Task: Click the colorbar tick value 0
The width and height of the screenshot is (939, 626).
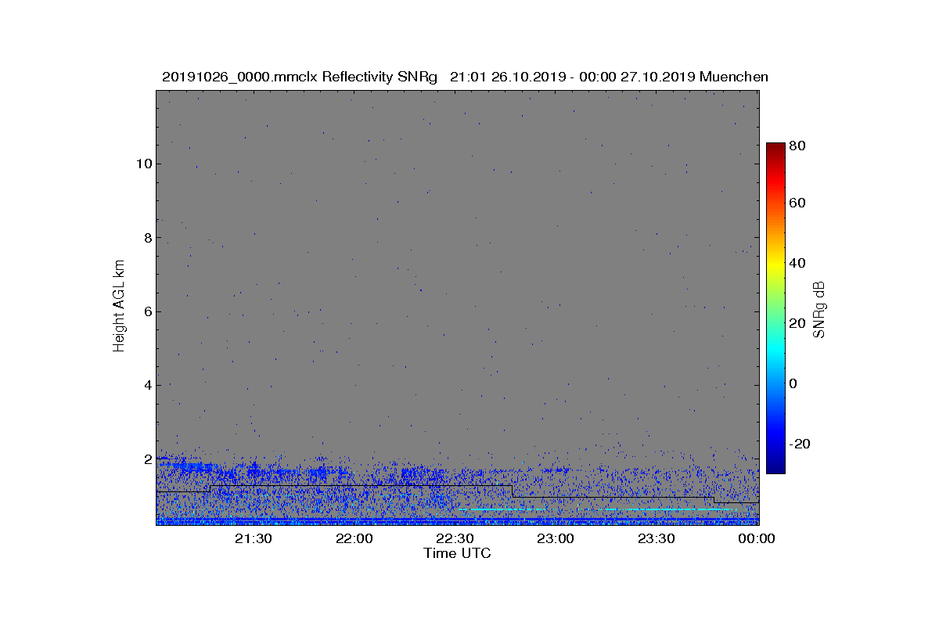Action: coord(794,383)
